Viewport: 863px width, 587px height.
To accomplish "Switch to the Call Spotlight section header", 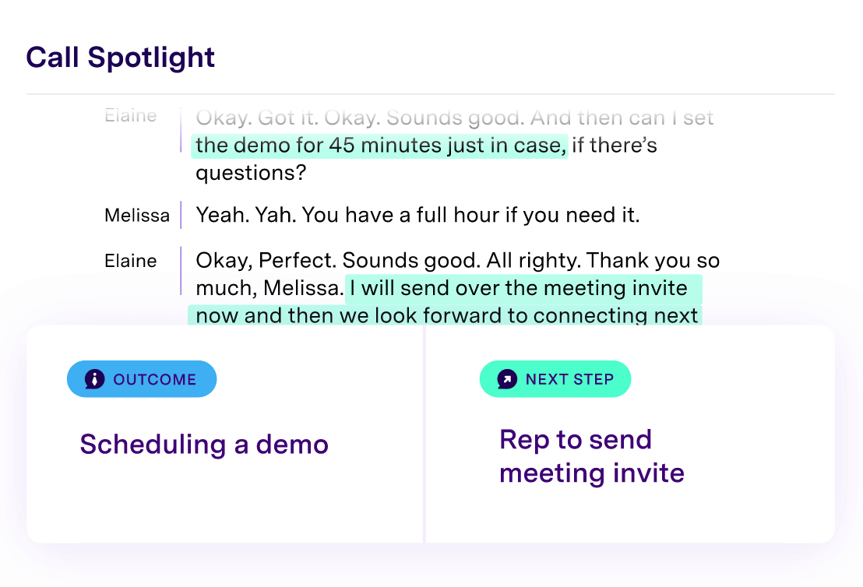I will click(120, 57).
